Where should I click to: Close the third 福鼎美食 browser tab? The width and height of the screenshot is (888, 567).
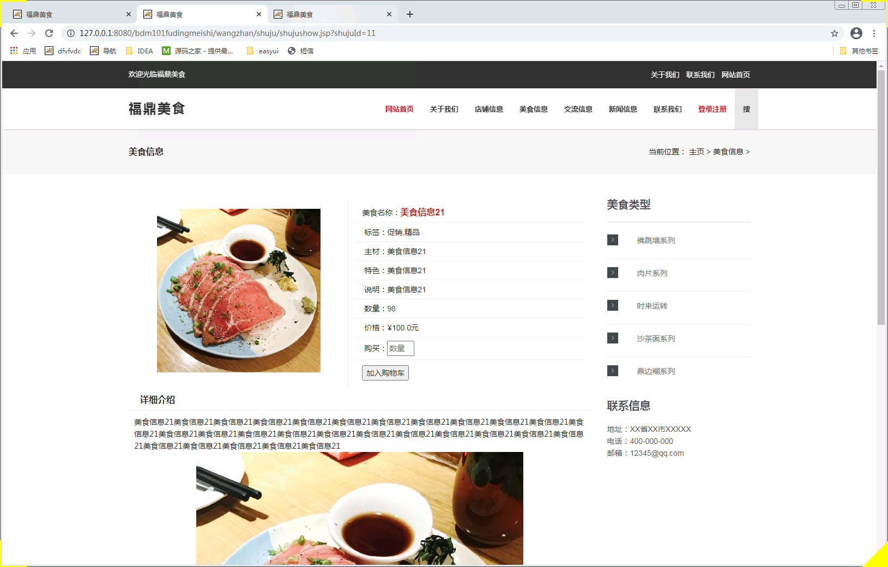coord(389,14)
